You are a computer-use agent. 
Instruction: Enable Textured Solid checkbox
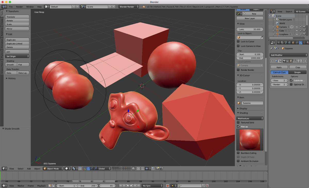[238, 123]
